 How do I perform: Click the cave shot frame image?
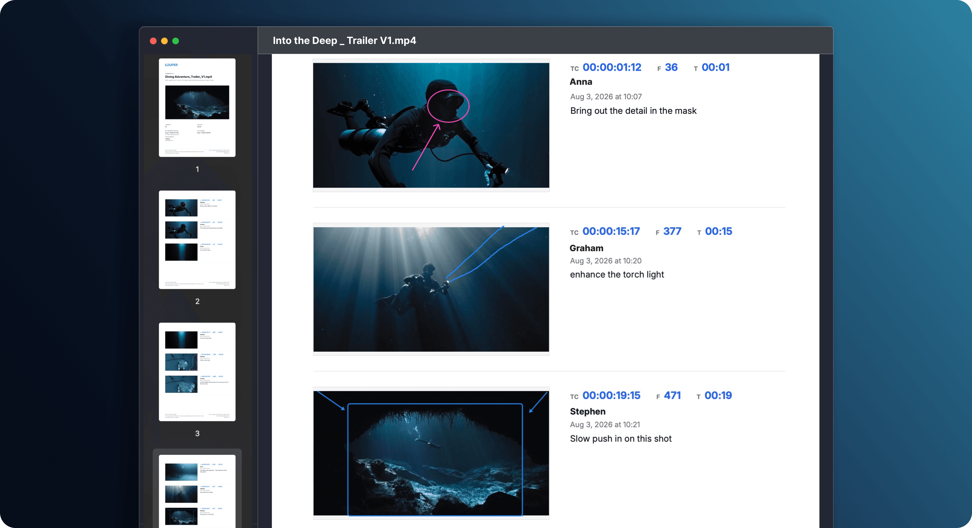(431, 453)
